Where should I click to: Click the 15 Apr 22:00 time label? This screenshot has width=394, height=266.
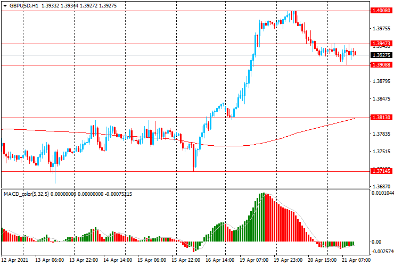(186, 260)
